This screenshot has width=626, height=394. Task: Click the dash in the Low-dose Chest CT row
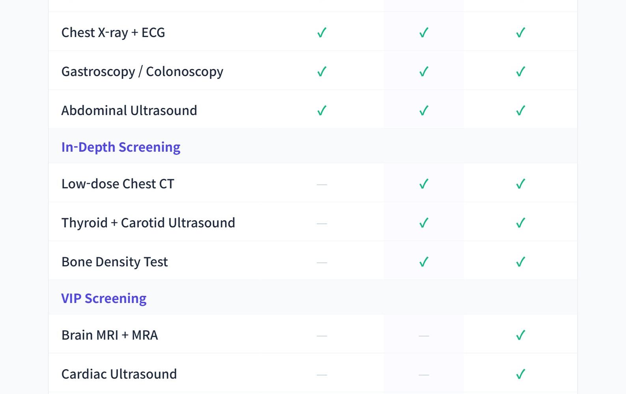(322, 184)
